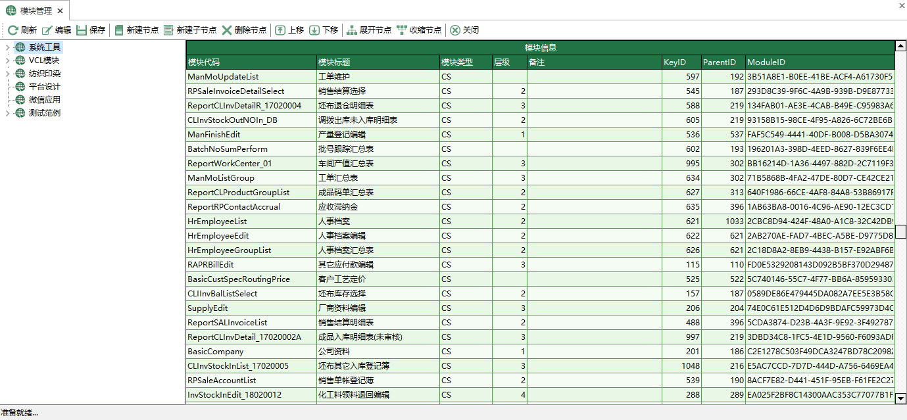Click the 新建子节点 icon
The image size is (907, 420).
pos(169,30)
